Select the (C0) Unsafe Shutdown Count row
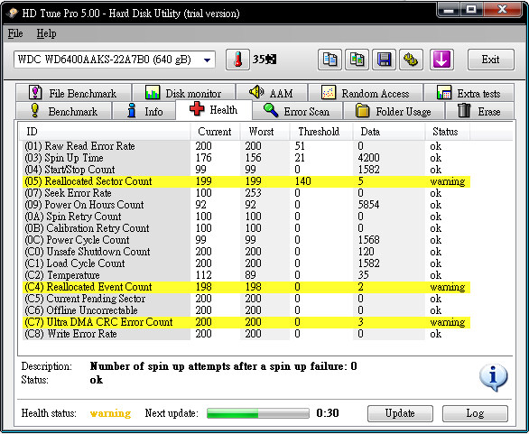 pos(246,252)
